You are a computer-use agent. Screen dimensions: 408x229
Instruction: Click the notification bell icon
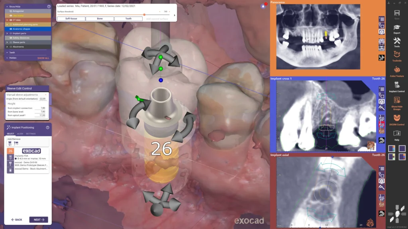[x=263, y=6]
